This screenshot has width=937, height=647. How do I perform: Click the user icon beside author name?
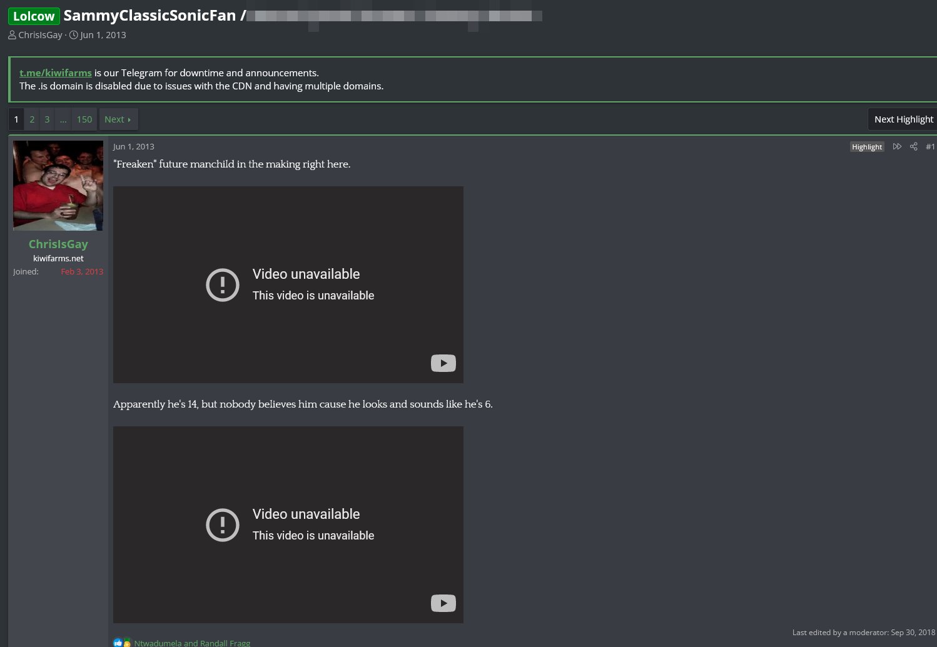pyautogui.click(x=12, y=35)
